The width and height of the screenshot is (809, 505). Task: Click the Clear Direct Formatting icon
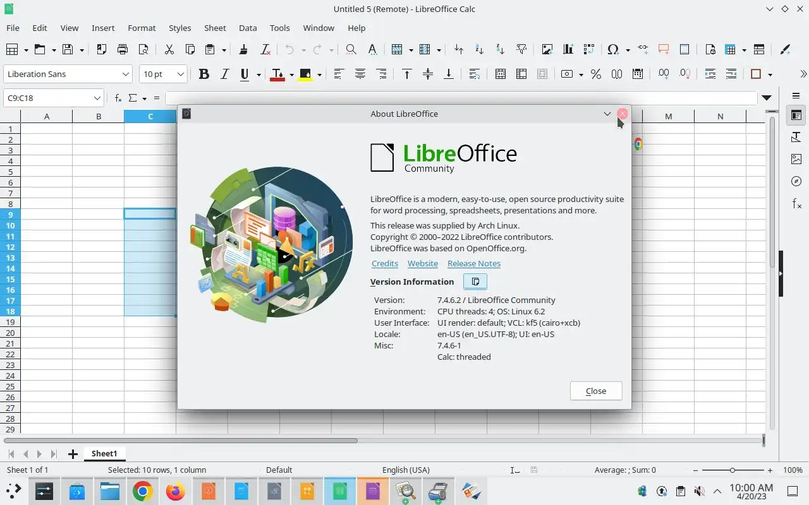pos(265,49)
